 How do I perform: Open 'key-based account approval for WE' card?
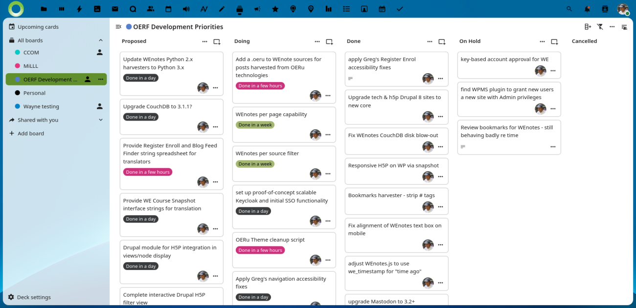[x=509, y=65]
